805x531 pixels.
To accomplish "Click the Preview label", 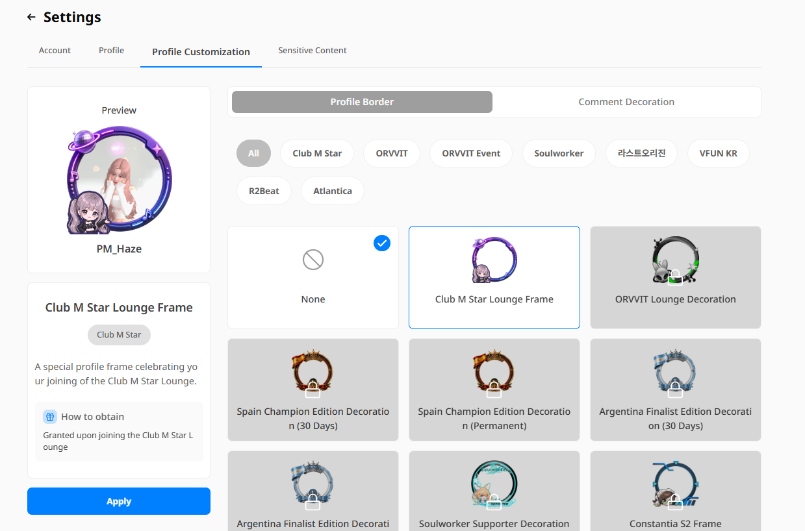I will (x=119, y=110).
